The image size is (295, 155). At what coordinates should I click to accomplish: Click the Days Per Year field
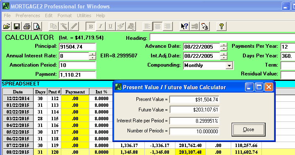[288, 56]
